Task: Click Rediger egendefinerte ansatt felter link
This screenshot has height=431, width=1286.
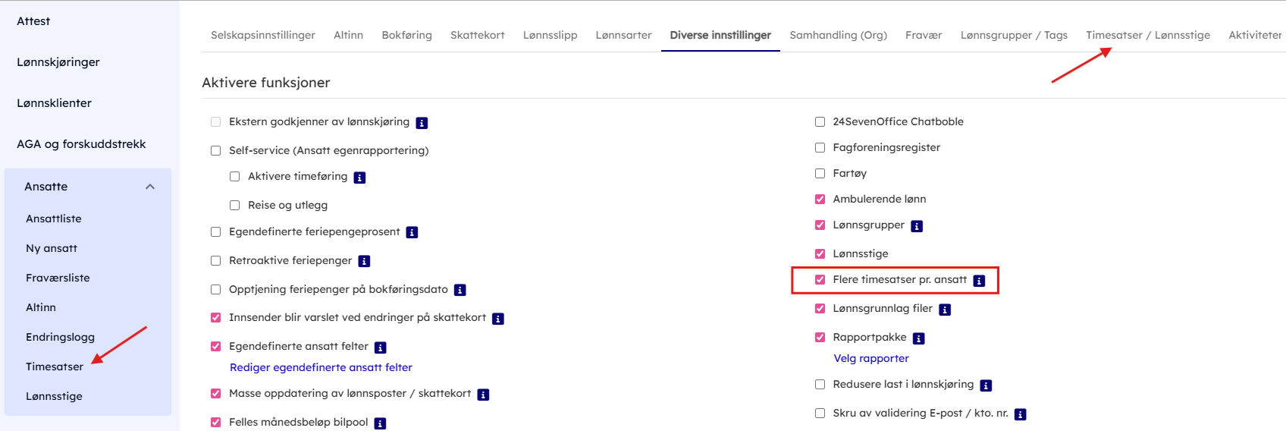Action: (x=321, y=367)
